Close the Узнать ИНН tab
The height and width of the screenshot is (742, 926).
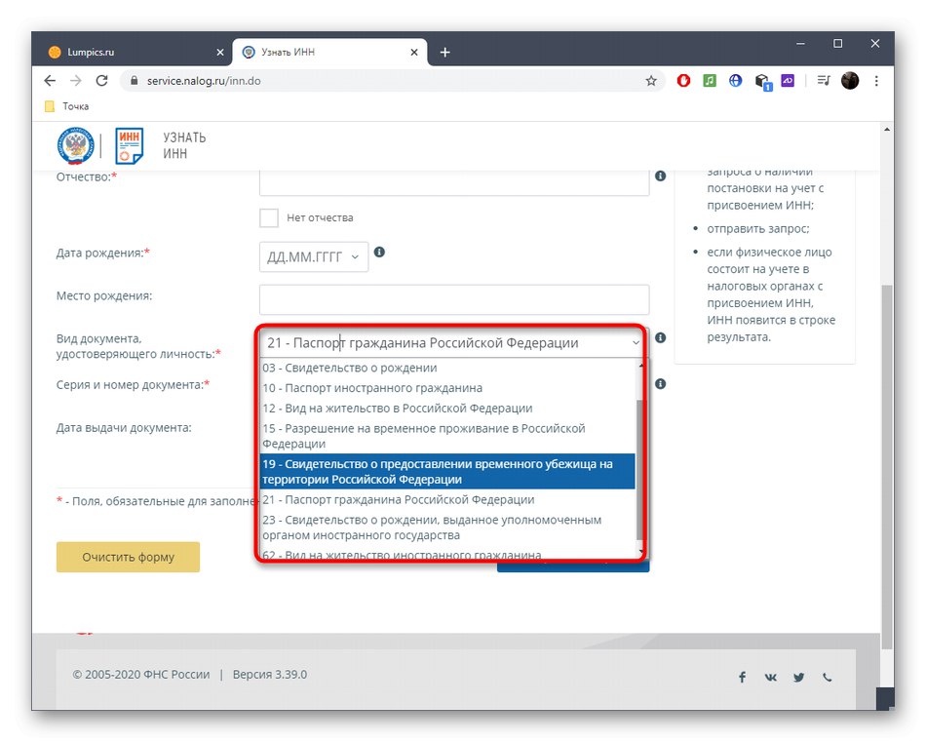414,53
